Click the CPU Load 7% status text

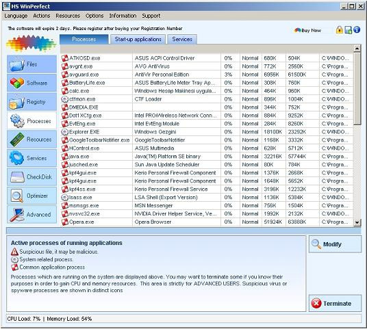pyautogui.click(x=24, y=319)
